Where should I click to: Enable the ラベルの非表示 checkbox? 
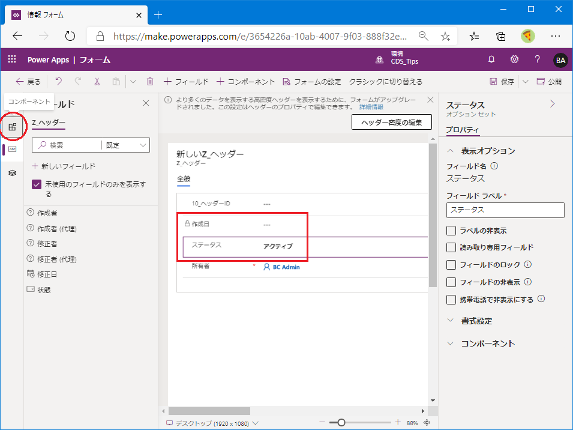pyautogui.click(x=451, y=231)
